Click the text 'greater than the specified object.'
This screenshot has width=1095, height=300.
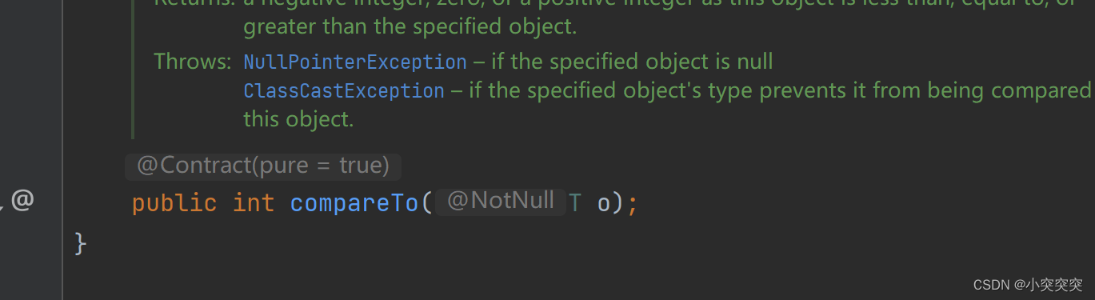410,27
